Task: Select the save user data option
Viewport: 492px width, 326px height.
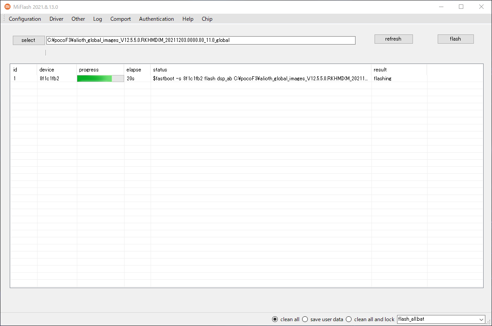Action: (x=322, y=319)
